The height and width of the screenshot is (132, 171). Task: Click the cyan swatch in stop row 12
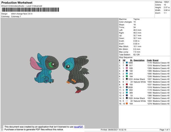(x=127, y=93)
